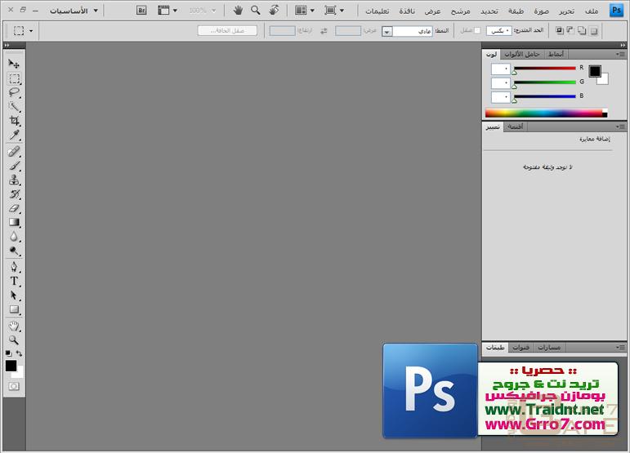Toggle the anti-alias checkbox in options bar
This screenshot has width=630, height=453.
click(477, 30)
